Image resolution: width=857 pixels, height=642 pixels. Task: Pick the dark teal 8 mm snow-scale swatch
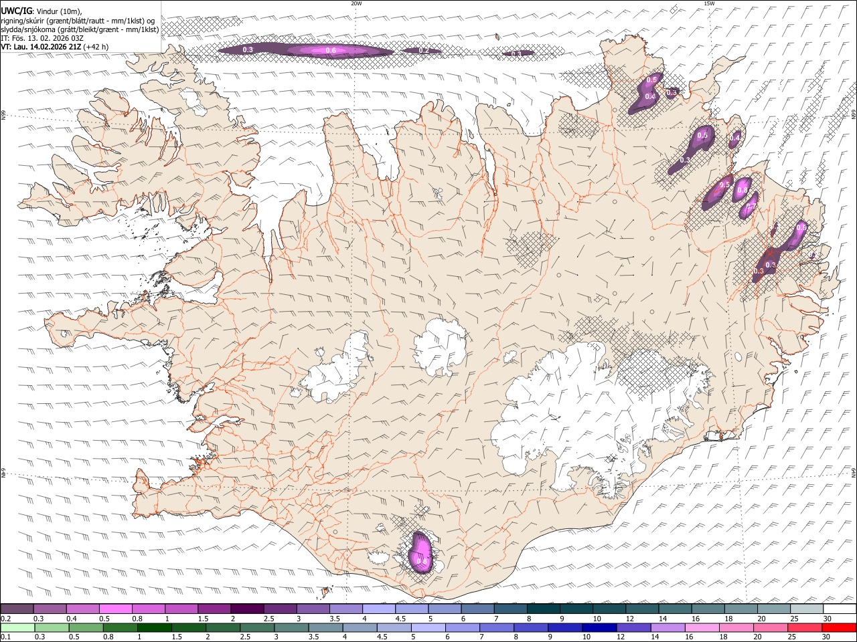click(x=543, y=609)
